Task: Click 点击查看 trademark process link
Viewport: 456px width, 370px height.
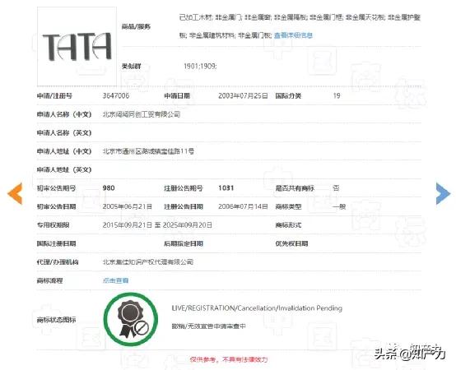Action: click(x=115, y=280)
